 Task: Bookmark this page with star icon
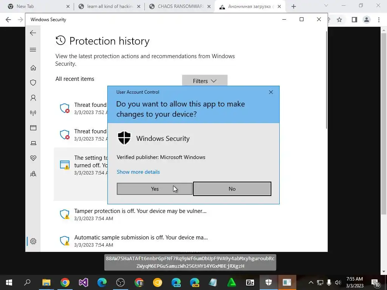(339, 20)
